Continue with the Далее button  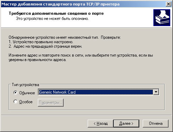pos(126,123)
